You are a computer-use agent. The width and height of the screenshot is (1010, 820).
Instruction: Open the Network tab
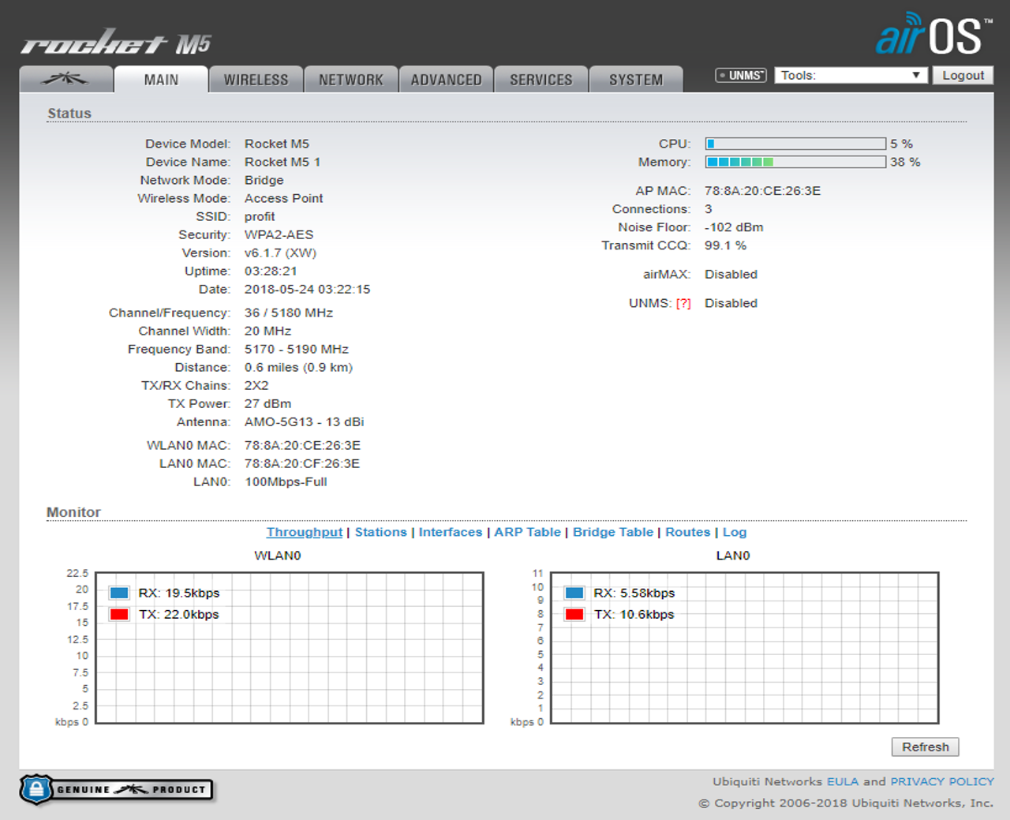tap(350, 80)
